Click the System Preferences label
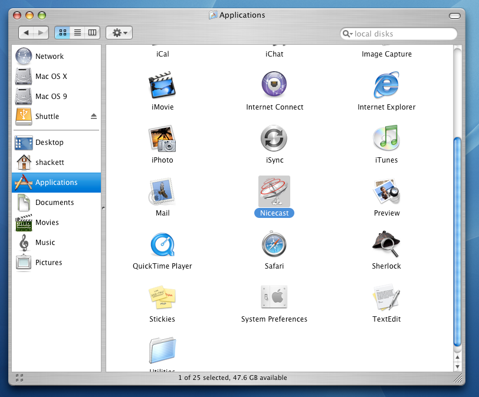Image resolution: width=479 pixels, height=397 pixels. coord(274,319)
